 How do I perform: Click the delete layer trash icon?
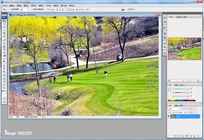pos(198,136)
